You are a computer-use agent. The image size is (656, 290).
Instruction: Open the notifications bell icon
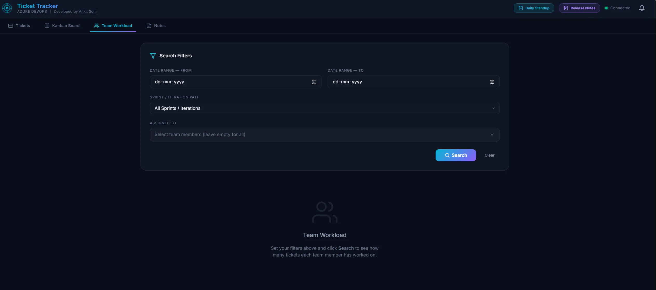[642, 8]
